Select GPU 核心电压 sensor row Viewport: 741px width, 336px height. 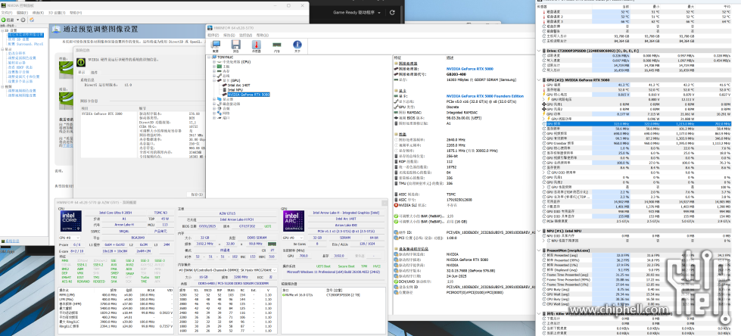[639, 95]
